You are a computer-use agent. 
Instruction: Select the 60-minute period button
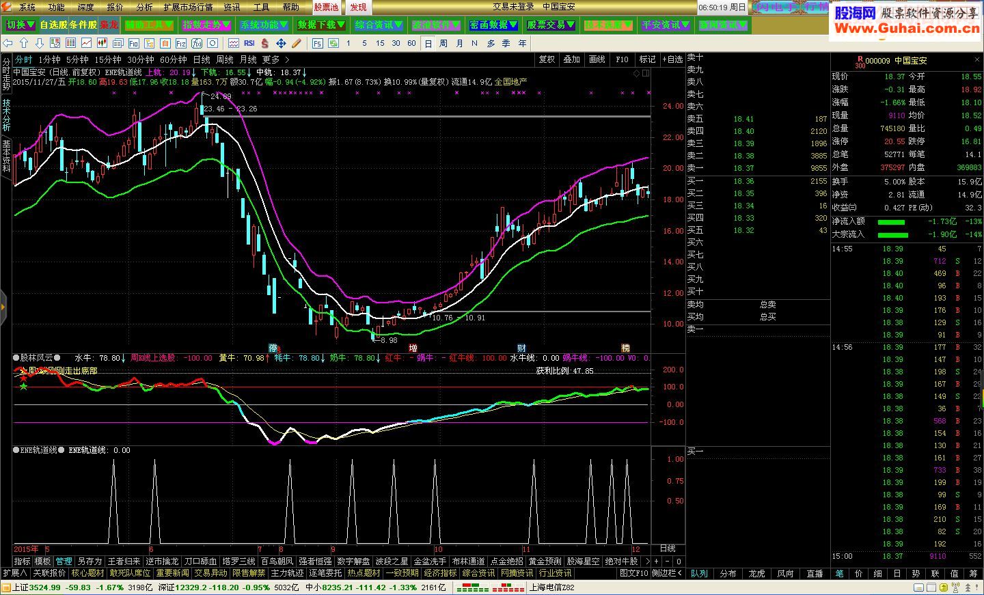(411, 43)
